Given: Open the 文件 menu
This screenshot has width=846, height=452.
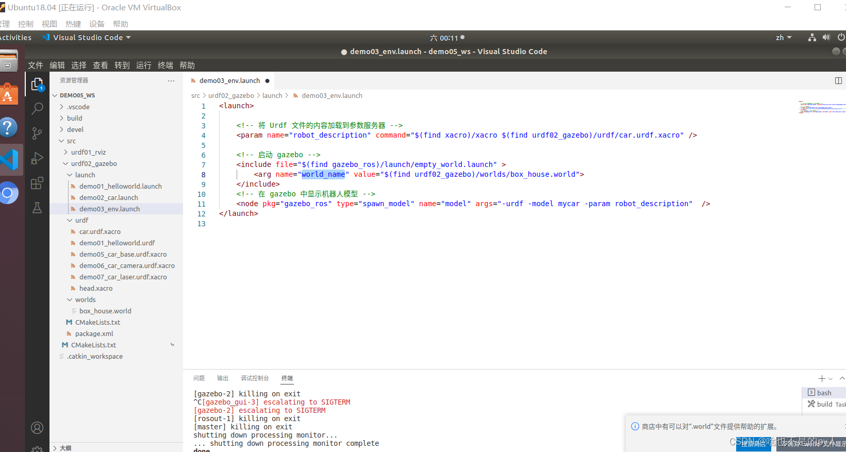Looking at the screenshot, I should point(36,65).
